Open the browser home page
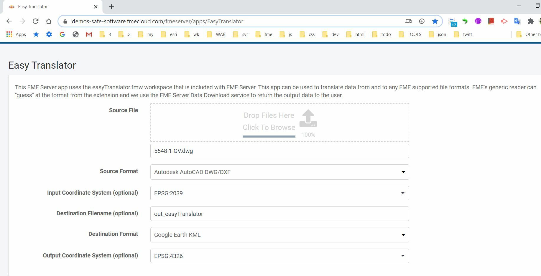Image resolution: width=541 pixels, height=276 pixels. click(x=49, y=21)
